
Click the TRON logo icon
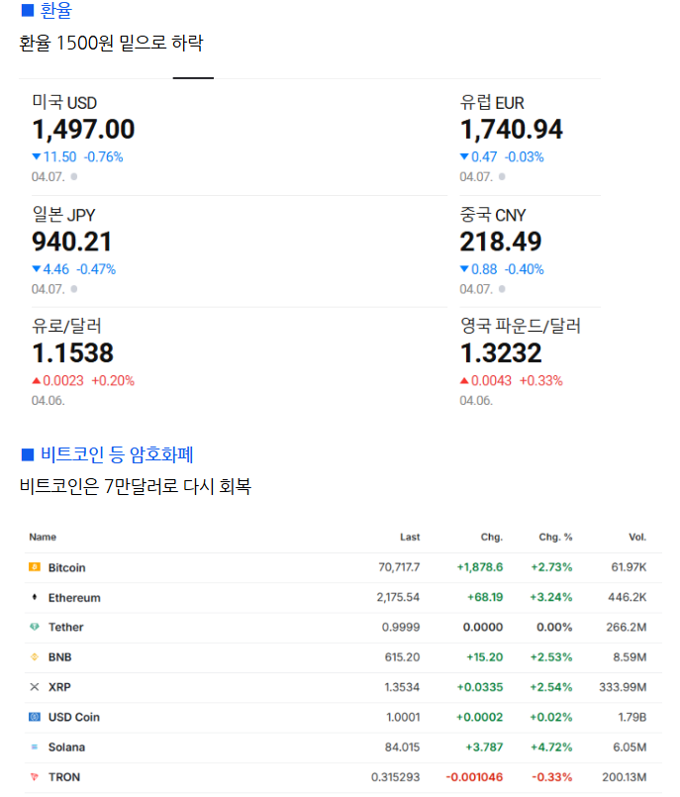(35, 777)
